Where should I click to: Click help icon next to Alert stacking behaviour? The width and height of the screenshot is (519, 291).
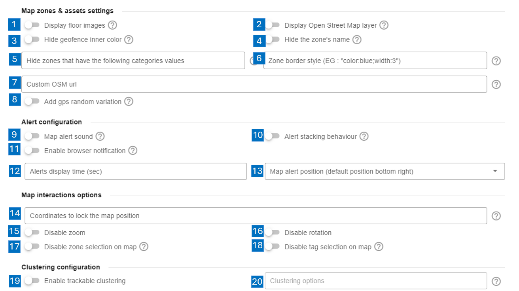click(364, 136)
